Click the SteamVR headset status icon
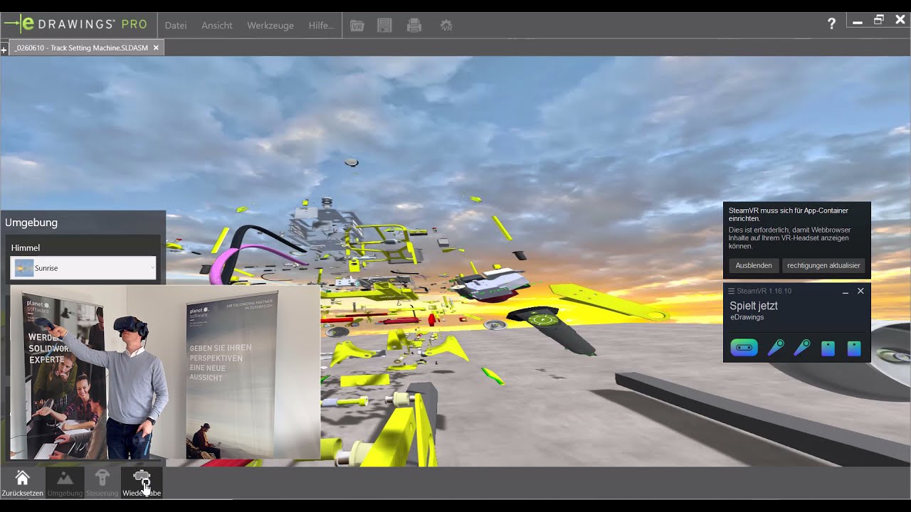The image size is (911, 512). point(744,348)
